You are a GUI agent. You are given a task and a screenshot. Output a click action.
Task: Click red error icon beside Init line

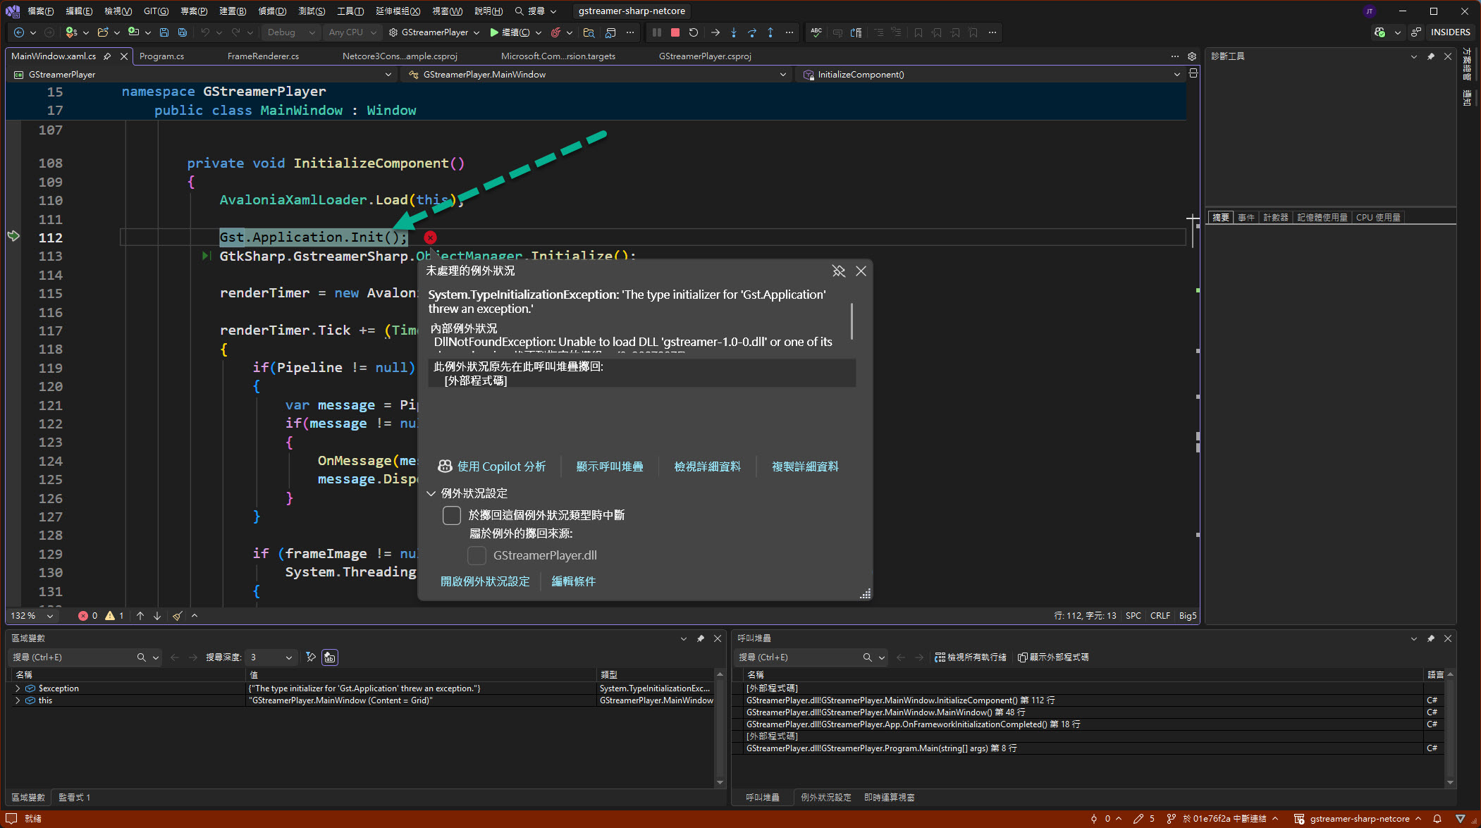coord(430,237)
